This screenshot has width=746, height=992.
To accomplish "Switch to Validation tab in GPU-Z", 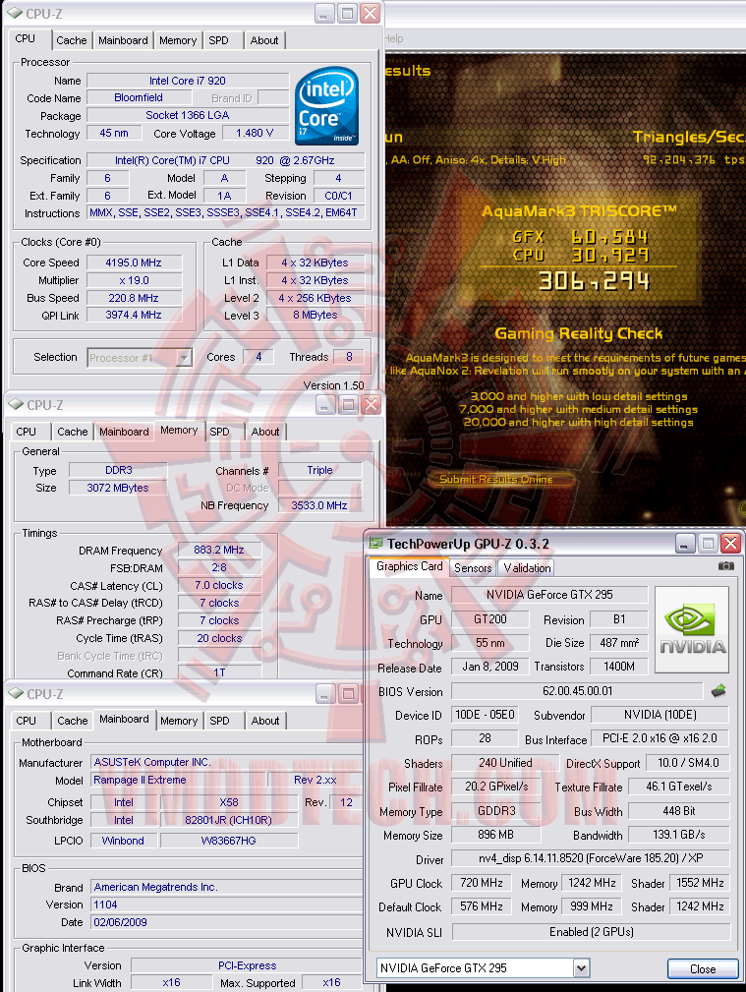I will click(x=527, y=567).
